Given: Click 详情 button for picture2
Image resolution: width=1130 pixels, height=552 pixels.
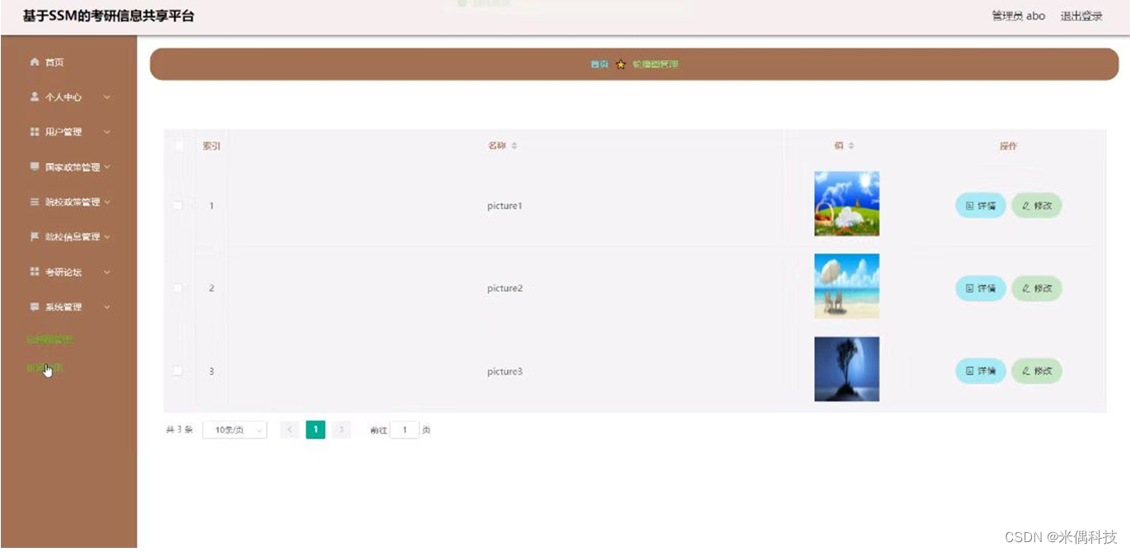Looking at the screenshot, I should point(980,288).
